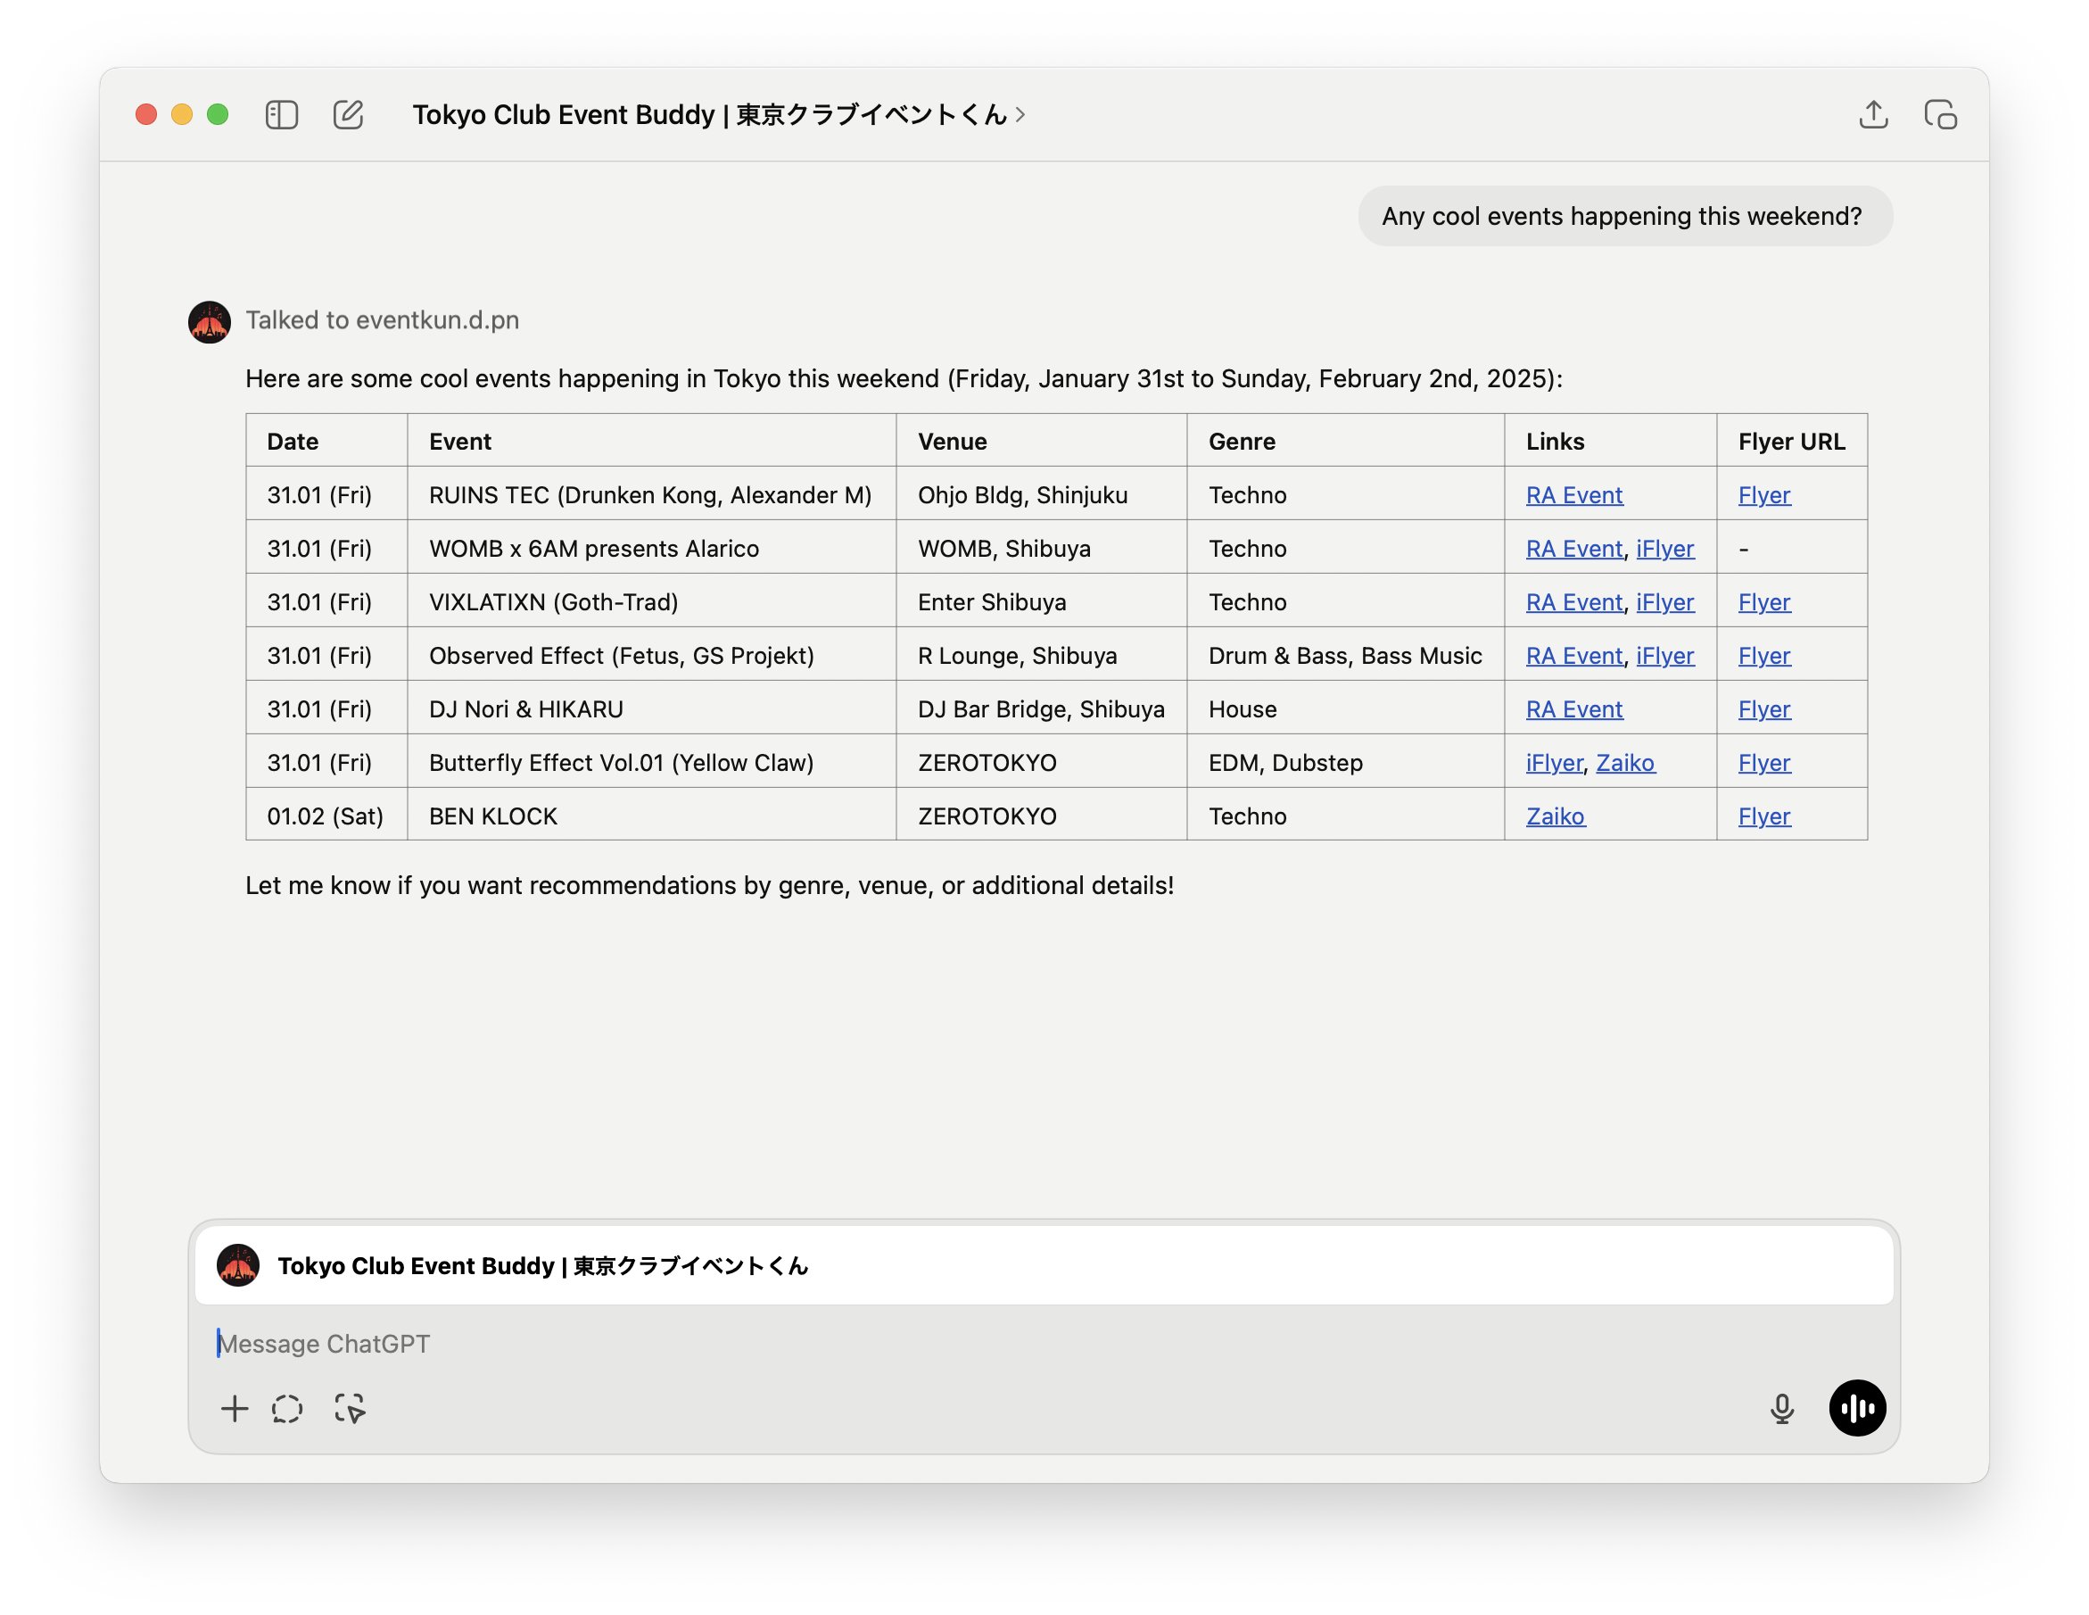Screen dimensions: 2089x1615
Task: Open iFlyer link for Butterfly Effect Vol.01
Action: tap(1555, 763)
